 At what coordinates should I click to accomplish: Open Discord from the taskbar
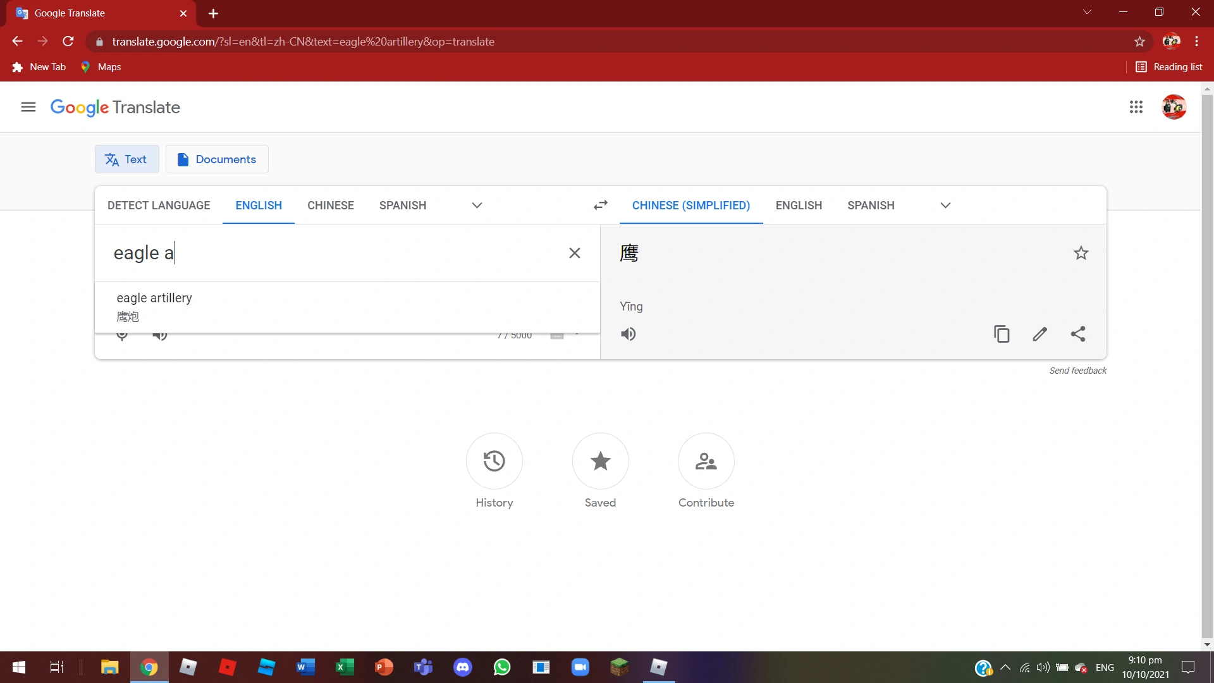pyautogui.click(x=463, y=667)
